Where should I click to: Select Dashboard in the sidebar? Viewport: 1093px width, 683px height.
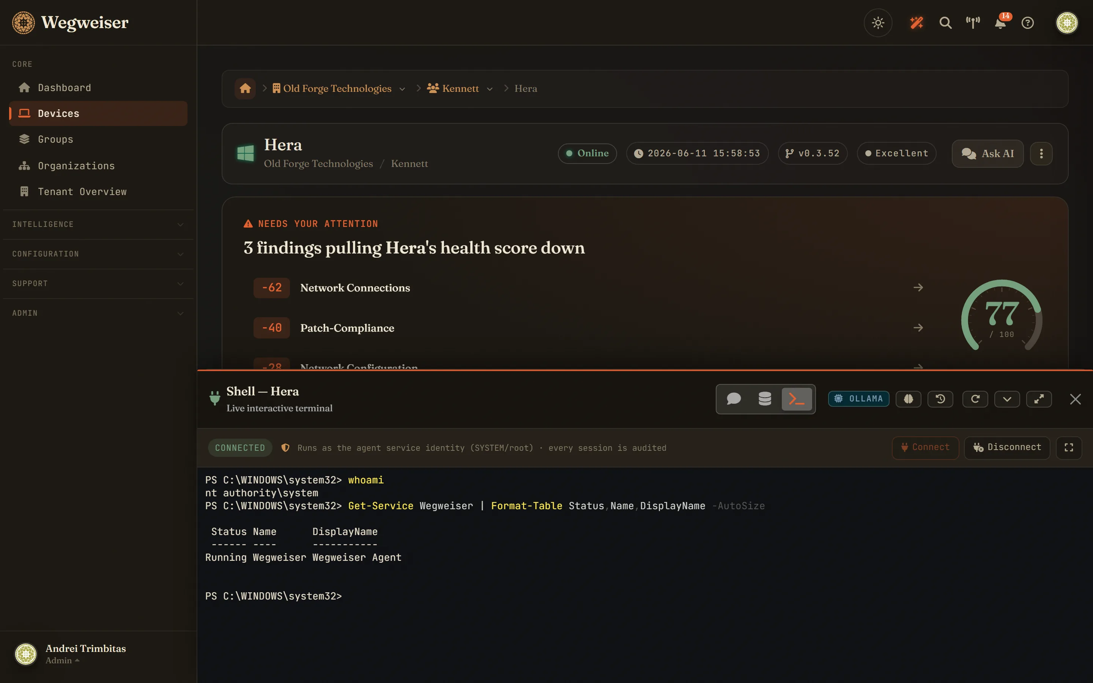98,88
